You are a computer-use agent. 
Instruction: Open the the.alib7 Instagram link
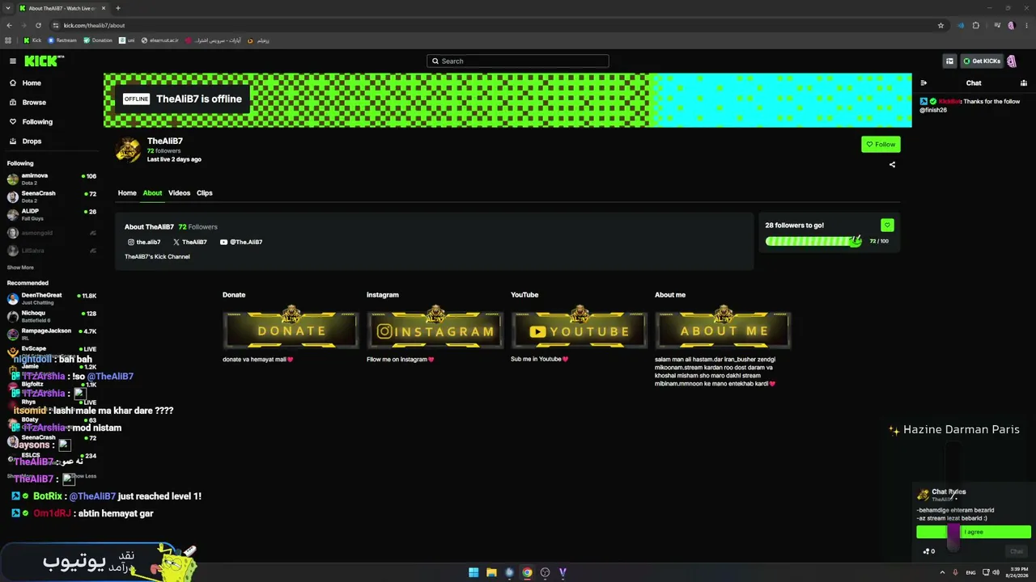tap(144, 242)
